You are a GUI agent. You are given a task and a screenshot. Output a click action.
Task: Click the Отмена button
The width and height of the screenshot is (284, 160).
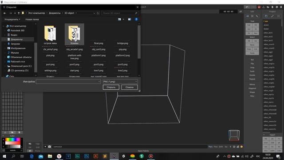tap(130, 87)
